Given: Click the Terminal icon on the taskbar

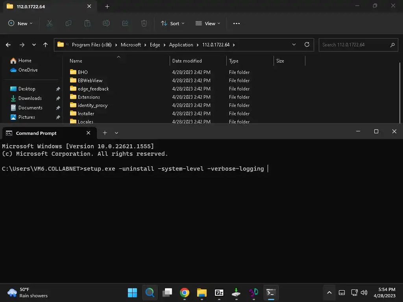Looking at the screenshot, I should click(x=271, y=293).
